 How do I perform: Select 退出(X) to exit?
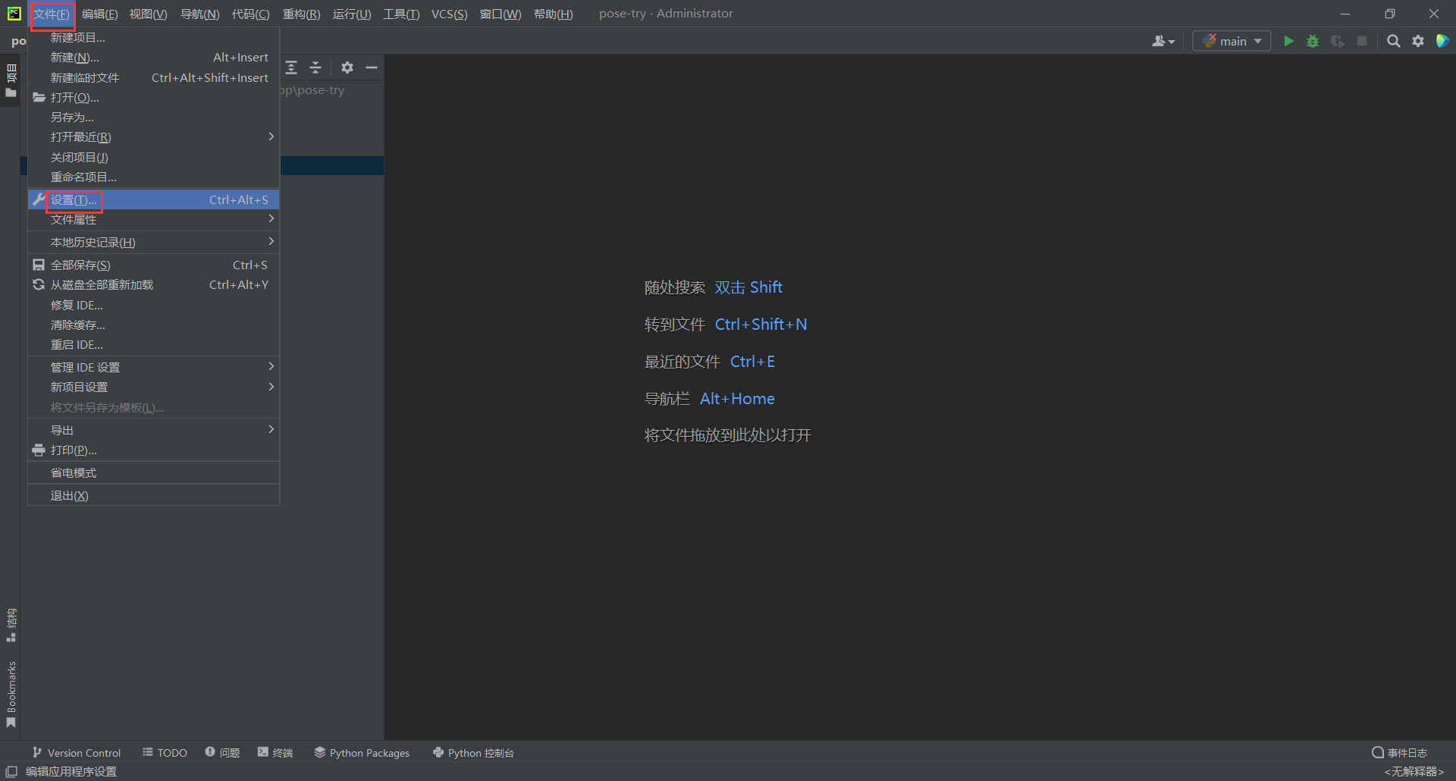[x=154, y=495]
